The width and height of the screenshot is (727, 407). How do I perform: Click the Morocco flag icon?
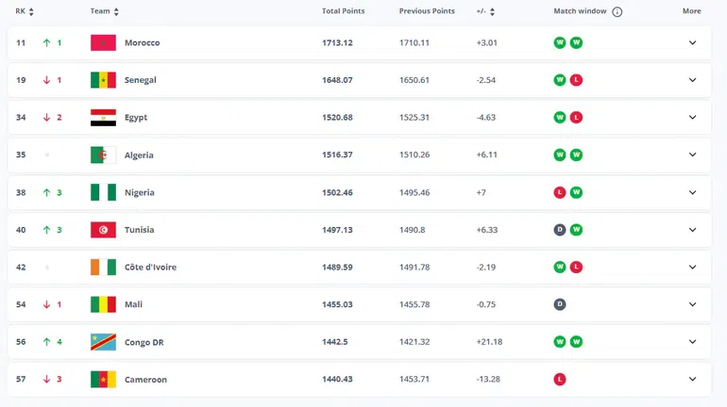(x=102, y=43)
